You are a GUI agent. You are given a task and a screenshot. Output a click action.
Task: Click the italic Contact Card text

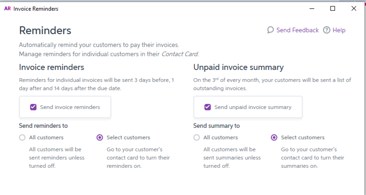click(179, 54)
